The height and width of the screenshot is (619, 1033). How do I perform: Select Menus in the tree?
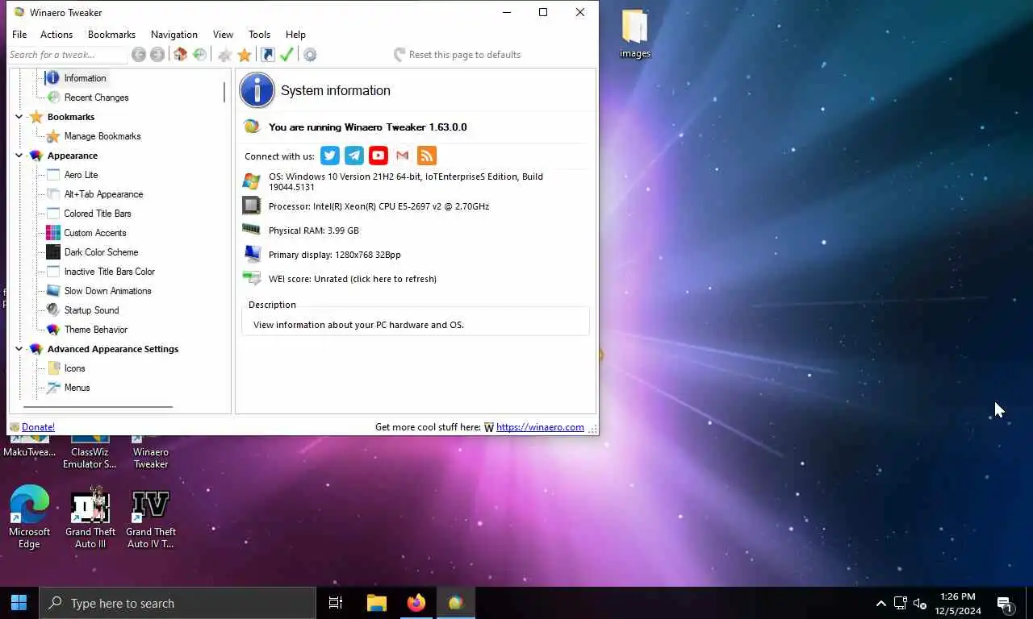pos(77,388)
